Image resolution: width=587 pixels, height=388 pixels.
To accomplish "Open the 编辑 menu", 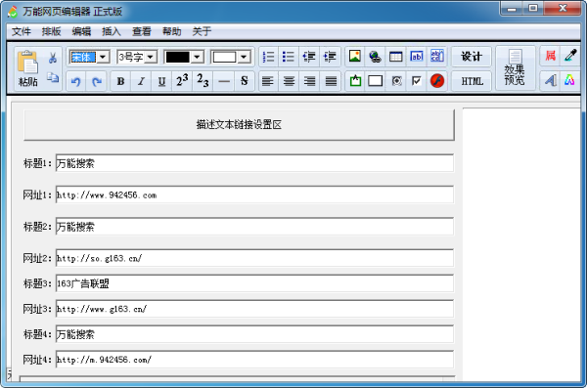I will coord(81,32).
